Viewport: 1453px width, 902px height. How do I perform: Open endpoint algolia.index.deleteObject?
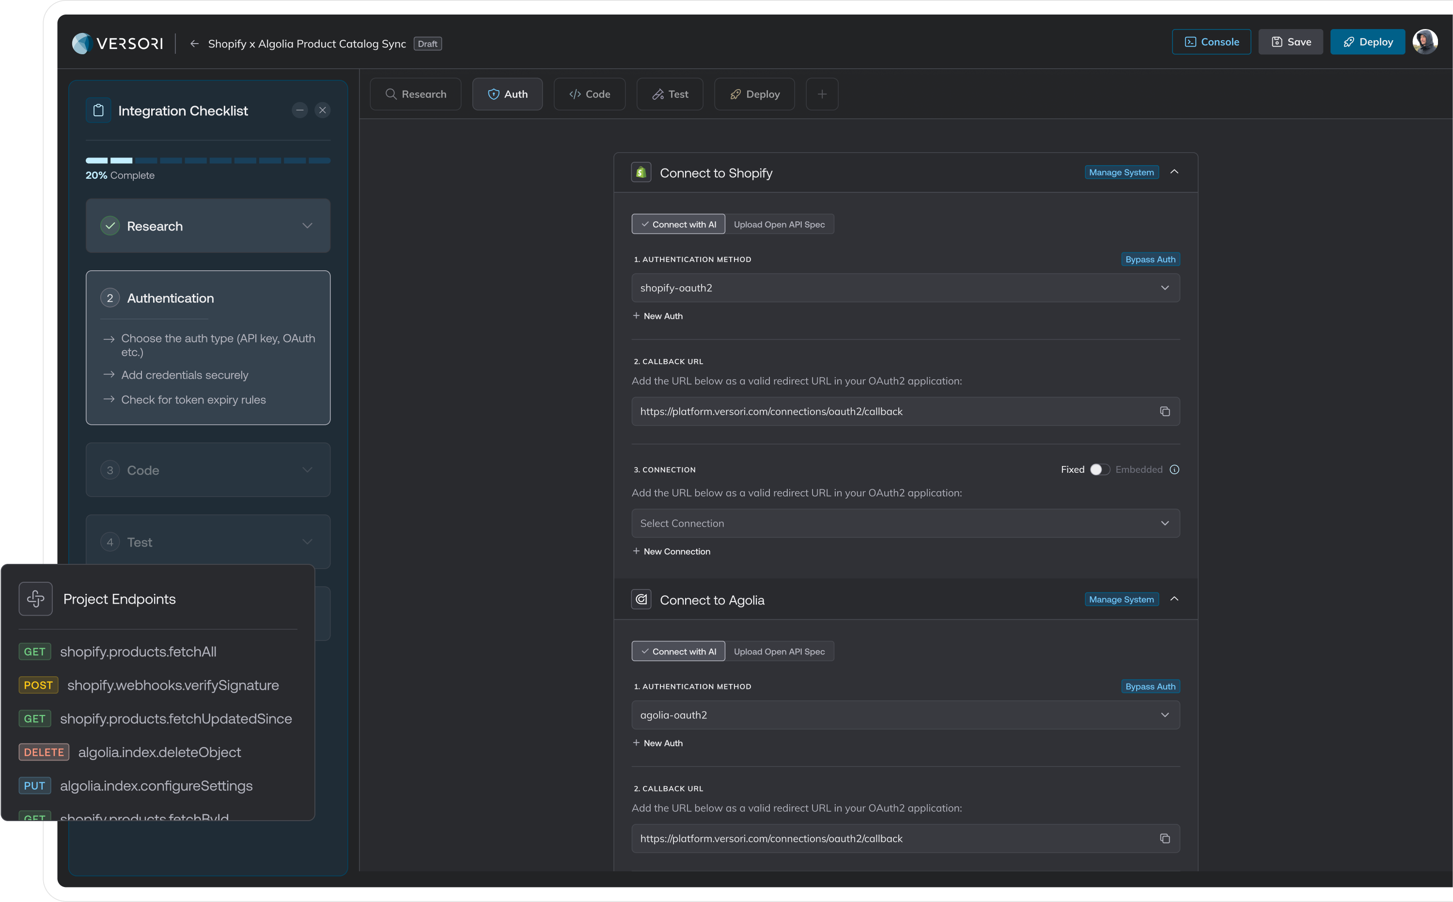159,752
